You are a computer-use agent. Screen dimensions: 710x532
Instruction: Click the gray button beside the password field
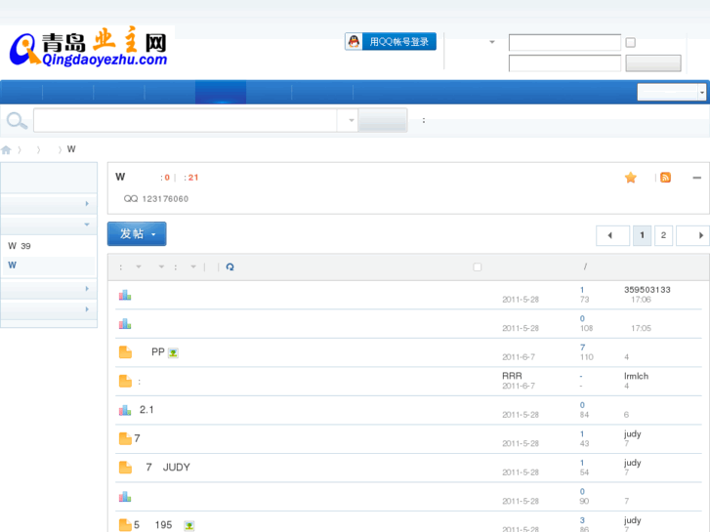(x=653, y=63)
